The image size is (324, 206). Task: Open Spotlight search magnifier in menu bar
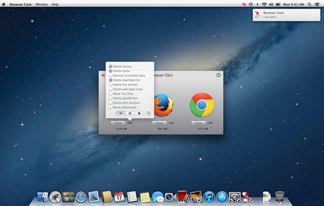(x=309, y=4)
